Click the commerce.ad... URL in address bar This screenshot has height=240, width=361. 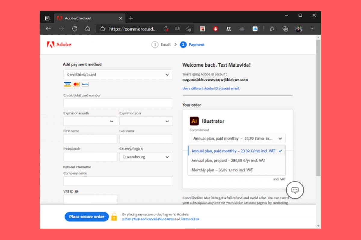click(x=133, y=29)
